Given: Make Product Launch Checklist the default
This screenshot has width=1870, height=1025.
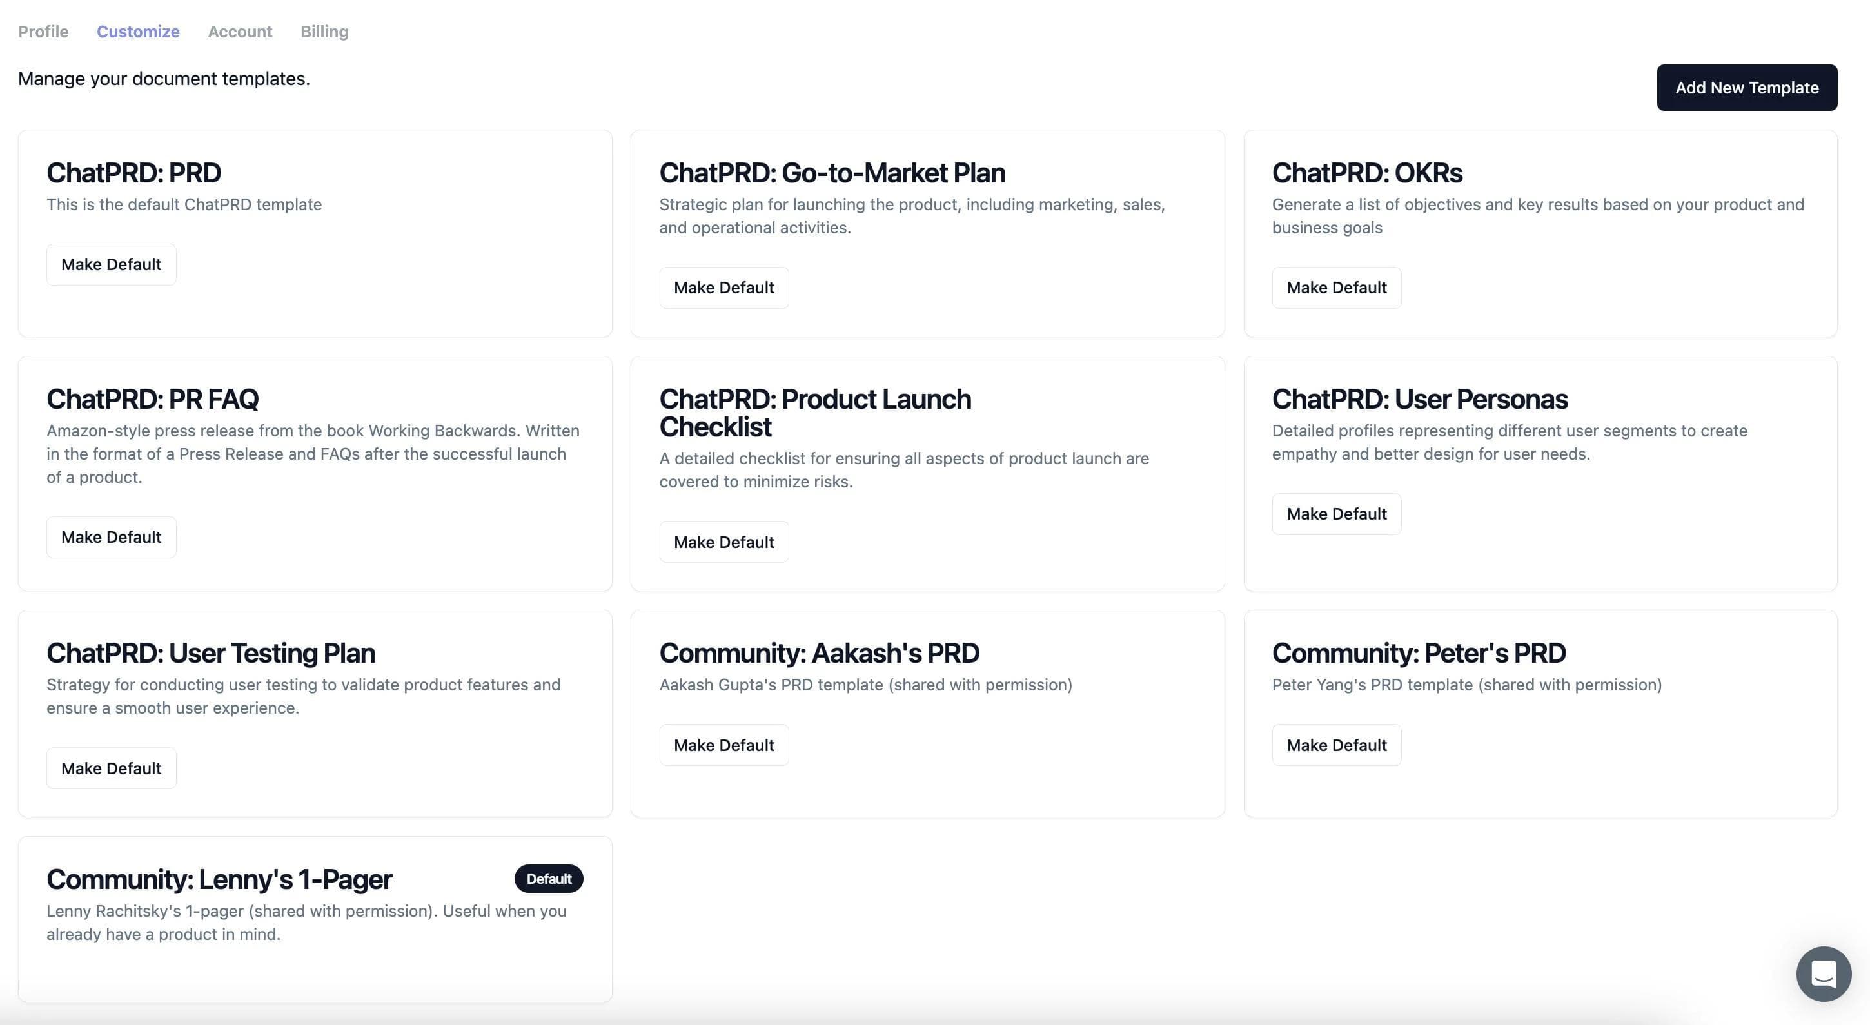Looking at the screenshot, I should pos(723,542).
